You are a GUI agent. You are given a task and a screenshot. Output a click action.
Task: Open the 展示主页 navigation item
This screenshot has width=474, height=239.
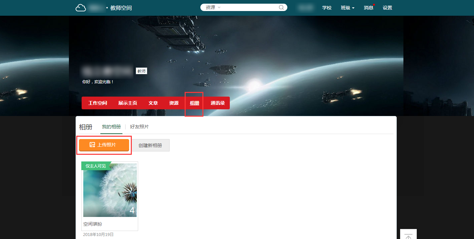pyautogui.click(x=127, y=103)
